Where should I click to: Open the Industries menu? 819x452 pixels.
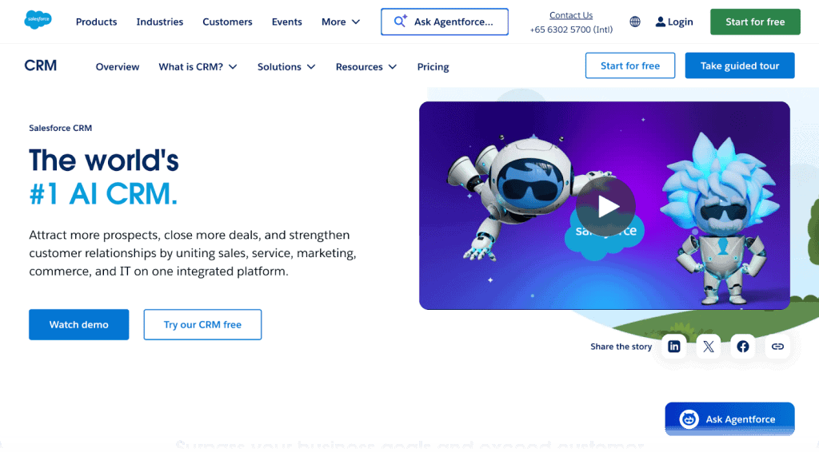tap(160, 22)
